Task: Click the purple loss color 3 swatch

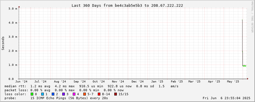Action: [63, 94]
